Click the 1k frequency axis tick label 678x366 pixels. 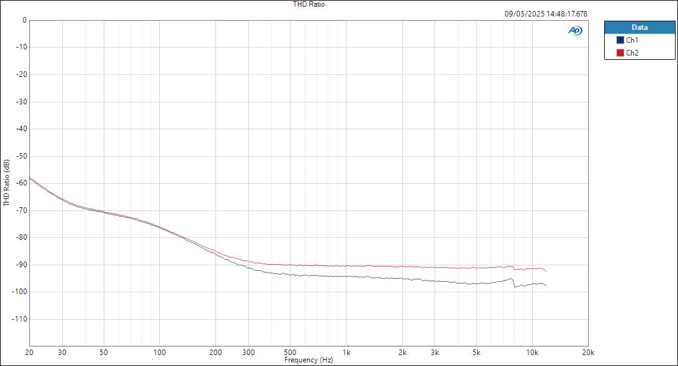(x=346, y=352)
